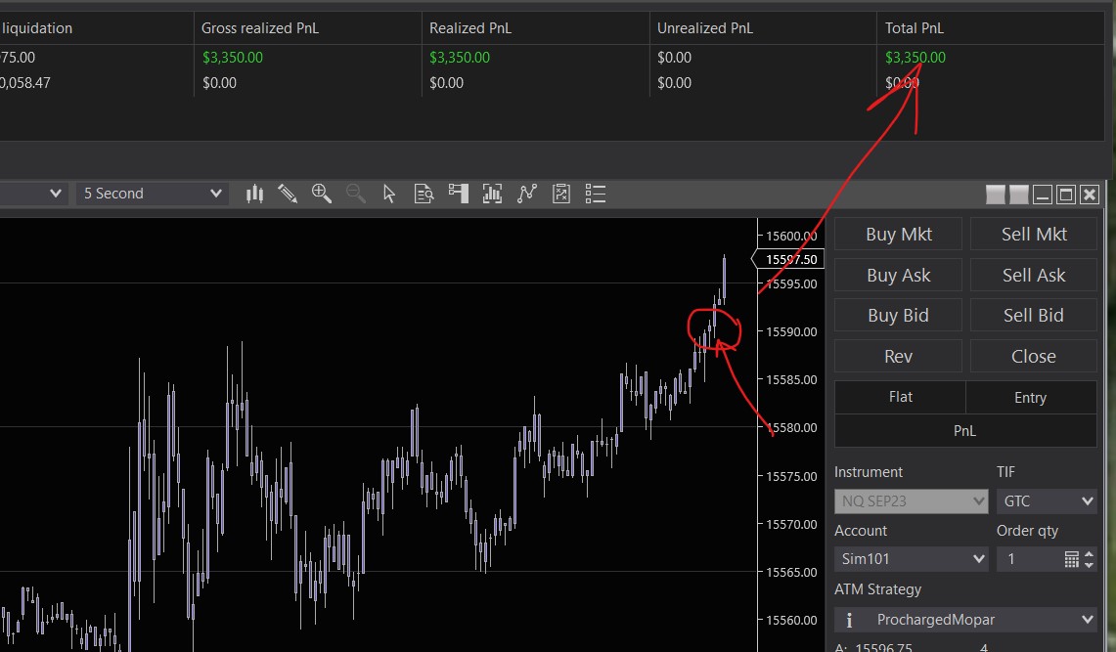Sort by Total PnL column header

click(x=991, y=27)
